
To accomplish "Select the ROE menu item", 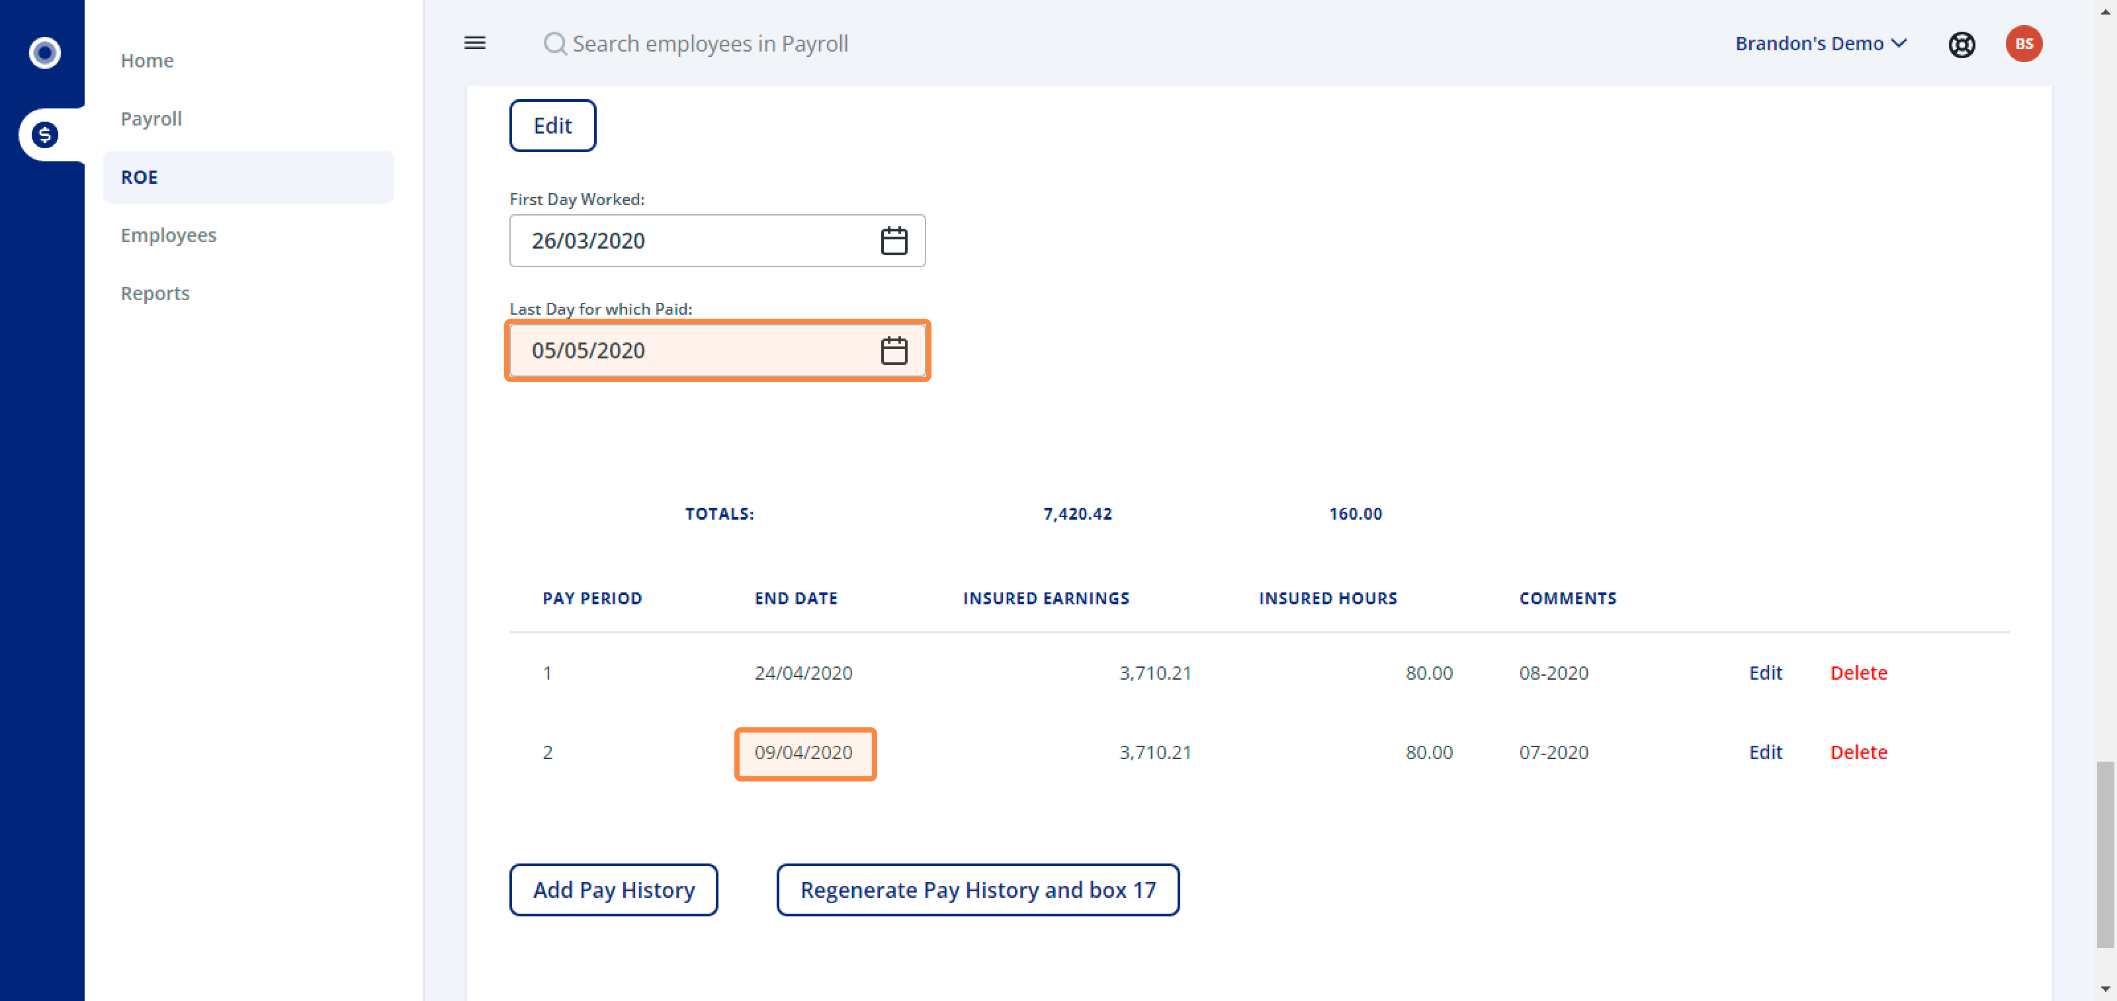I will pos(248,177).
